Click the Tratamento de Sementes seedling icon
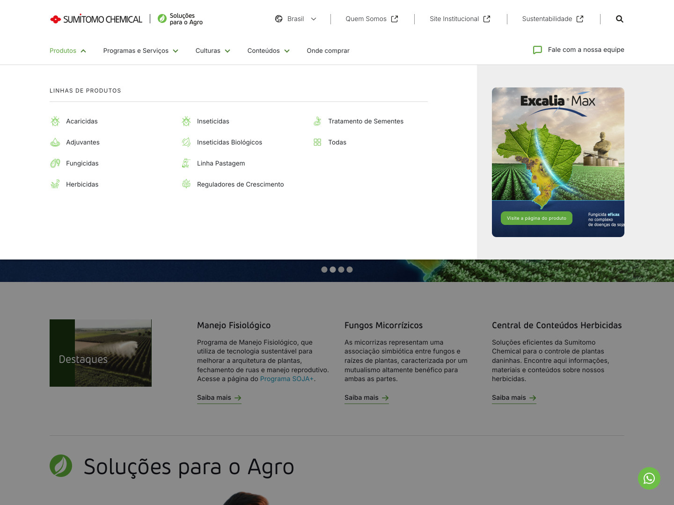674x505 pixels. coord(317,121)
